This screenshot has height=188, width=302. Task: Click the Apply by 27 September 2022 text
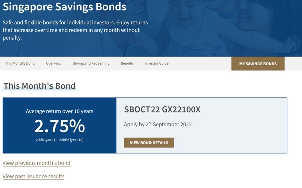(x=158, y=124)
